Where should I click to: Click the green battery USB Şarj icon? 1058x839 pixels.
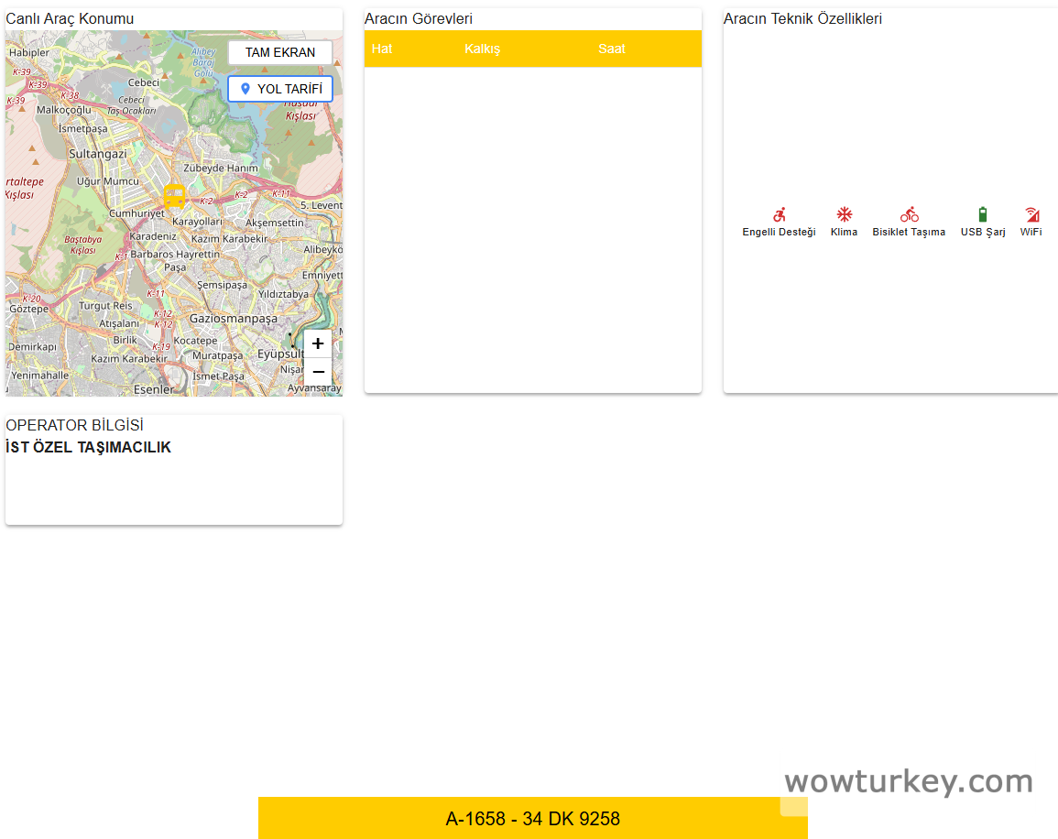point(983,215)
